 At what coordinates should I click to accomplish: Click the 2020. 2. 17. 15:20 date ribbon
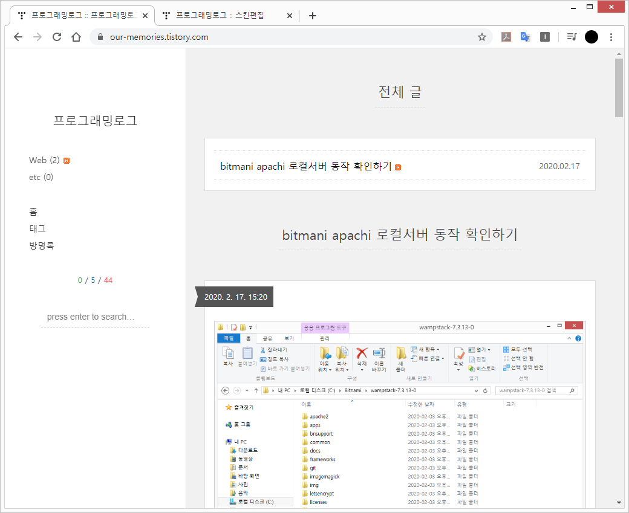(235, 297)
